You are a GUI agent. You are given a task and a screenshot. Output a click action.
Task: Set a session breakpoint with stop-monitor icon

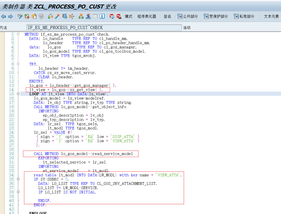tap(112, 16)
